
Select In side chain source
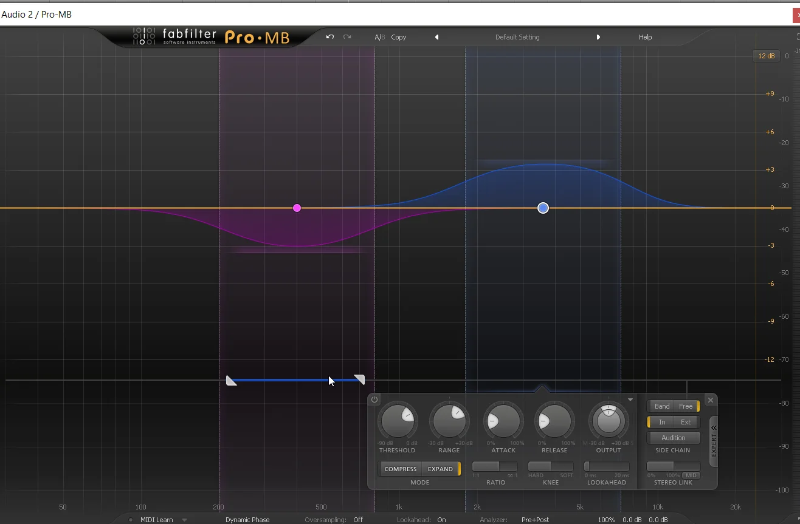[662, 422]
